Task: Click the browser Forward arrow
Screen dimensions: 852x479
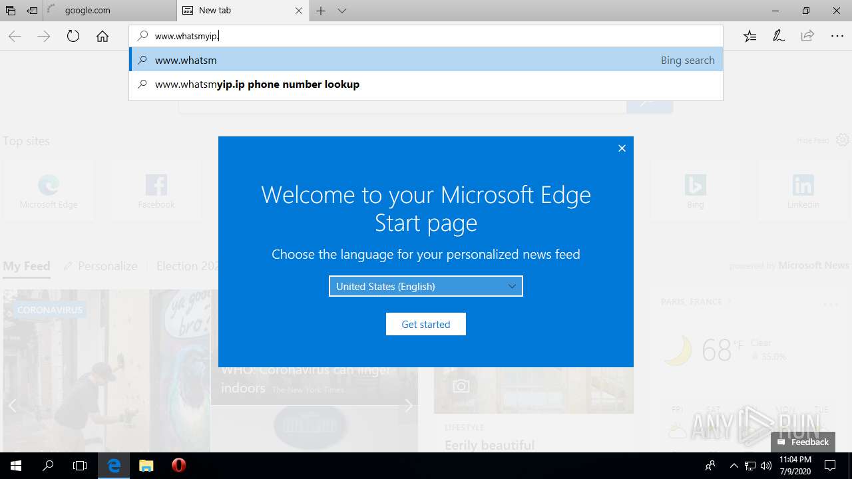Action: [44, 36]
